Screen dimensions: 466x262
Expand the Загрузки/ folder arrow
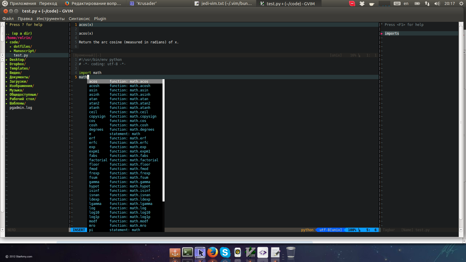(x=7, y=82)
